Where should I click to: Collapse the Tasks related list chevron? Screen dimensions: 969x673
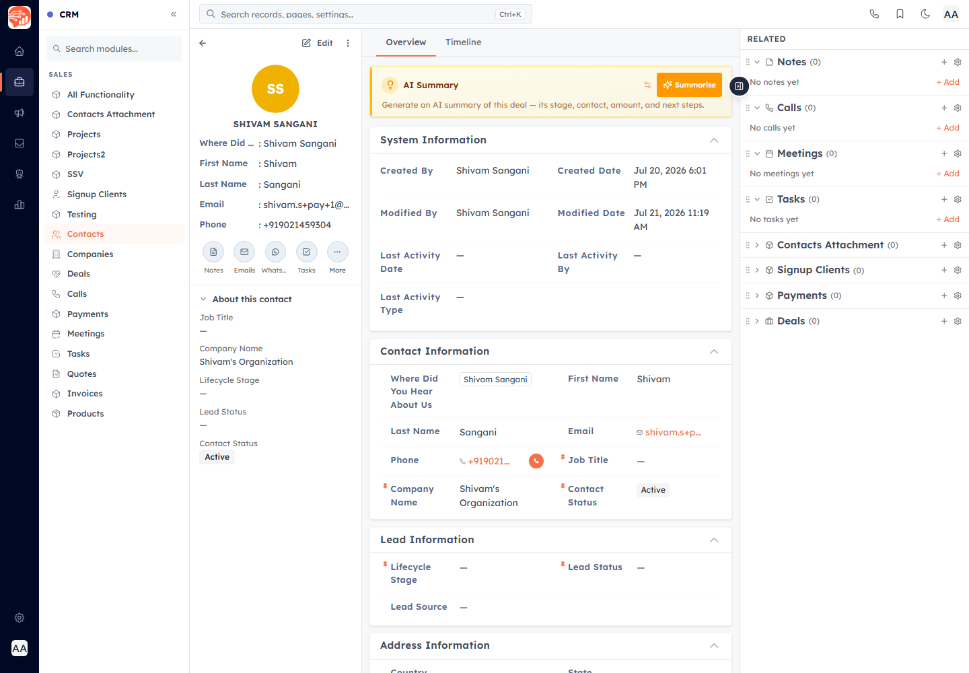[757, 199]
